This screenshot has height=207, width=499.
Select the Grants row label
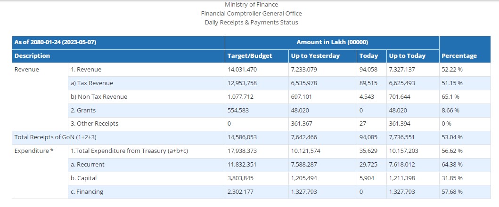83,111
